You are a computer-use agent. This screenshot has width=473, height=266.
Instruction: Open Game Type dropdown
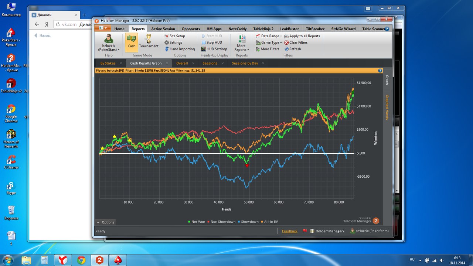[x=269, y=42]
